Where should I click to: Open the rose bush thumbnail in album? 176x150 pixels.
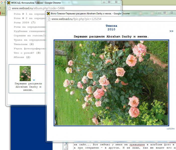[x=25, y=73]
